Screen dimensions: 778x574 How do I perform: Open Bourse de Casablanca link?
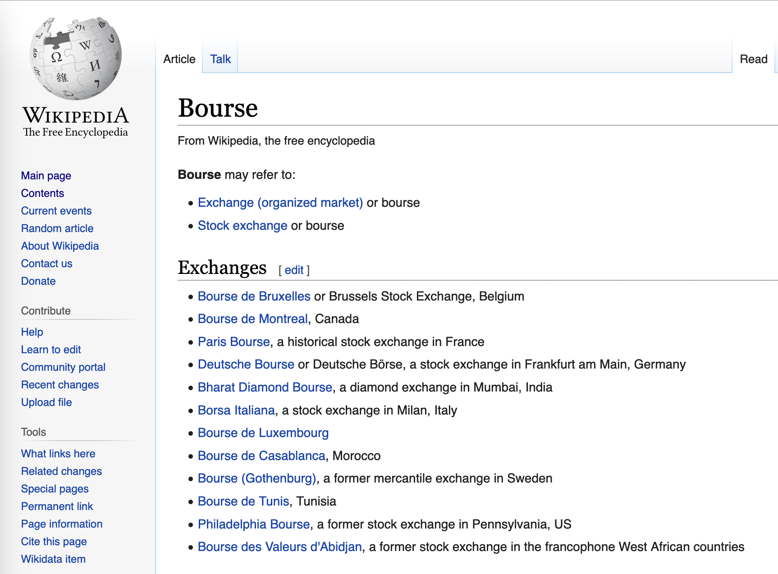(261, 456)
